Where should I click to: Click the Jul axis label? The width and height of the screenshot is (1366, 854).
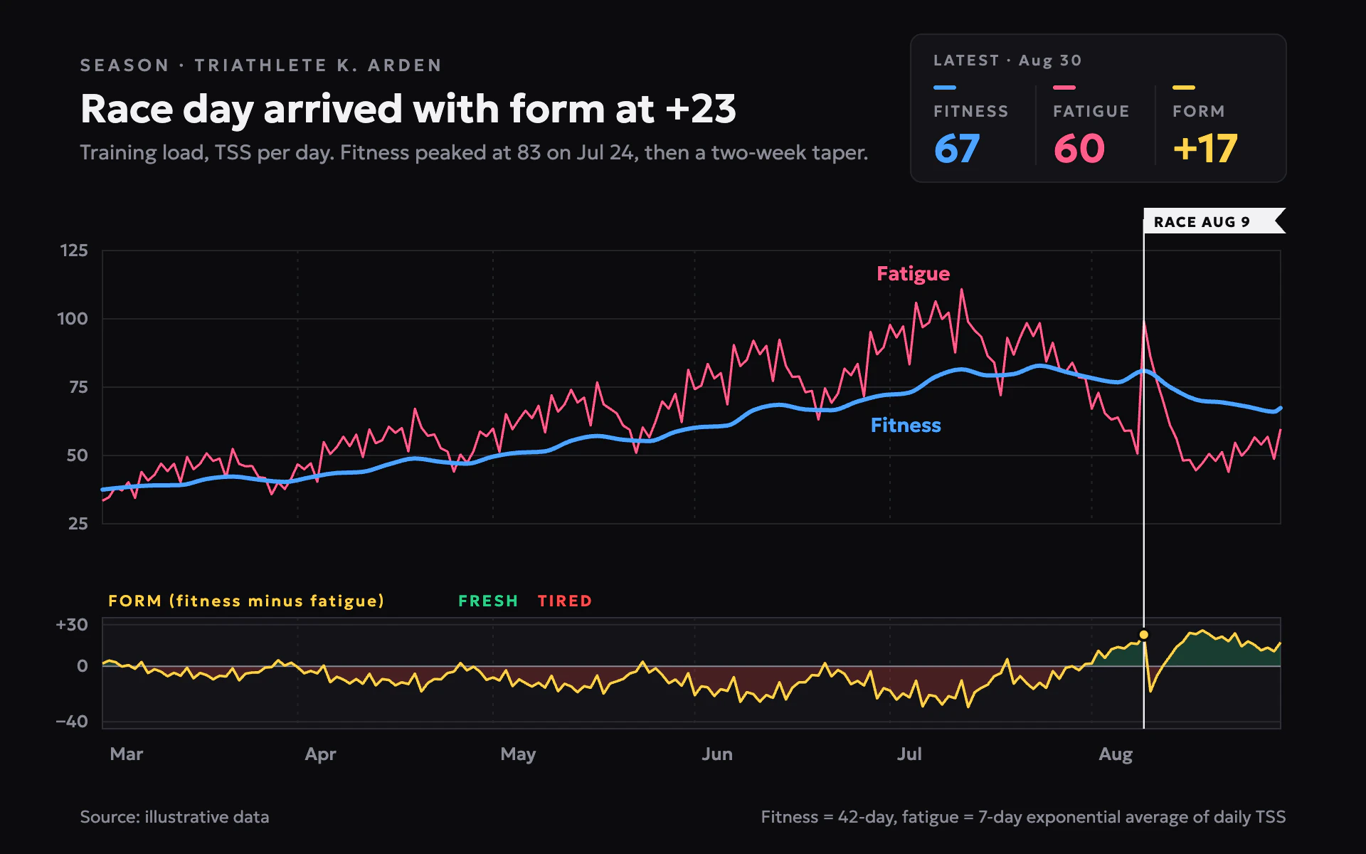[909, 754]
